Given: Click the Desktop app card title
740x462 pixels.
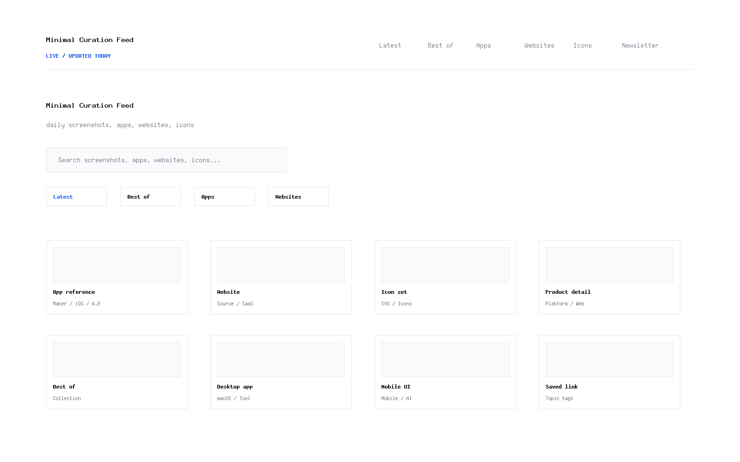Looking at the screenshot, I should [x=235, y=387].
